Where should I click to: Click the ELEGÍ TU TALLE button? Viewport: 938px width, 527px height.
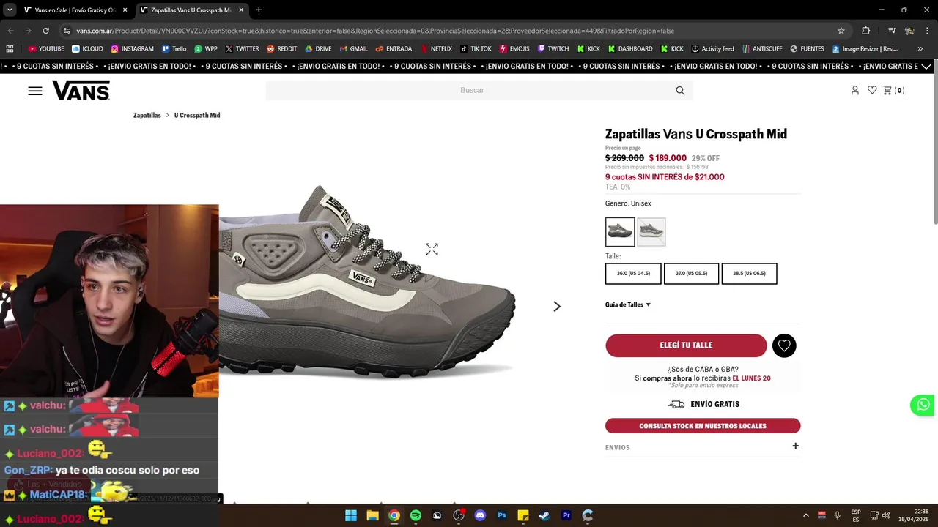[x=686, y=345]
